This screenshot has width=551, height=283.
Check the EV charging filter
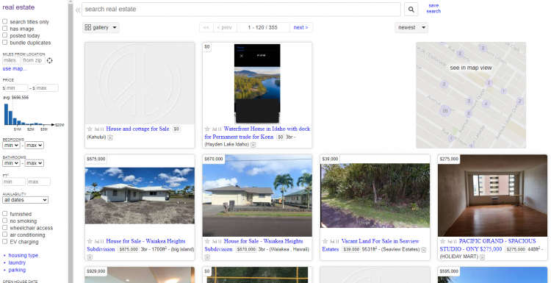coord(5,241)
